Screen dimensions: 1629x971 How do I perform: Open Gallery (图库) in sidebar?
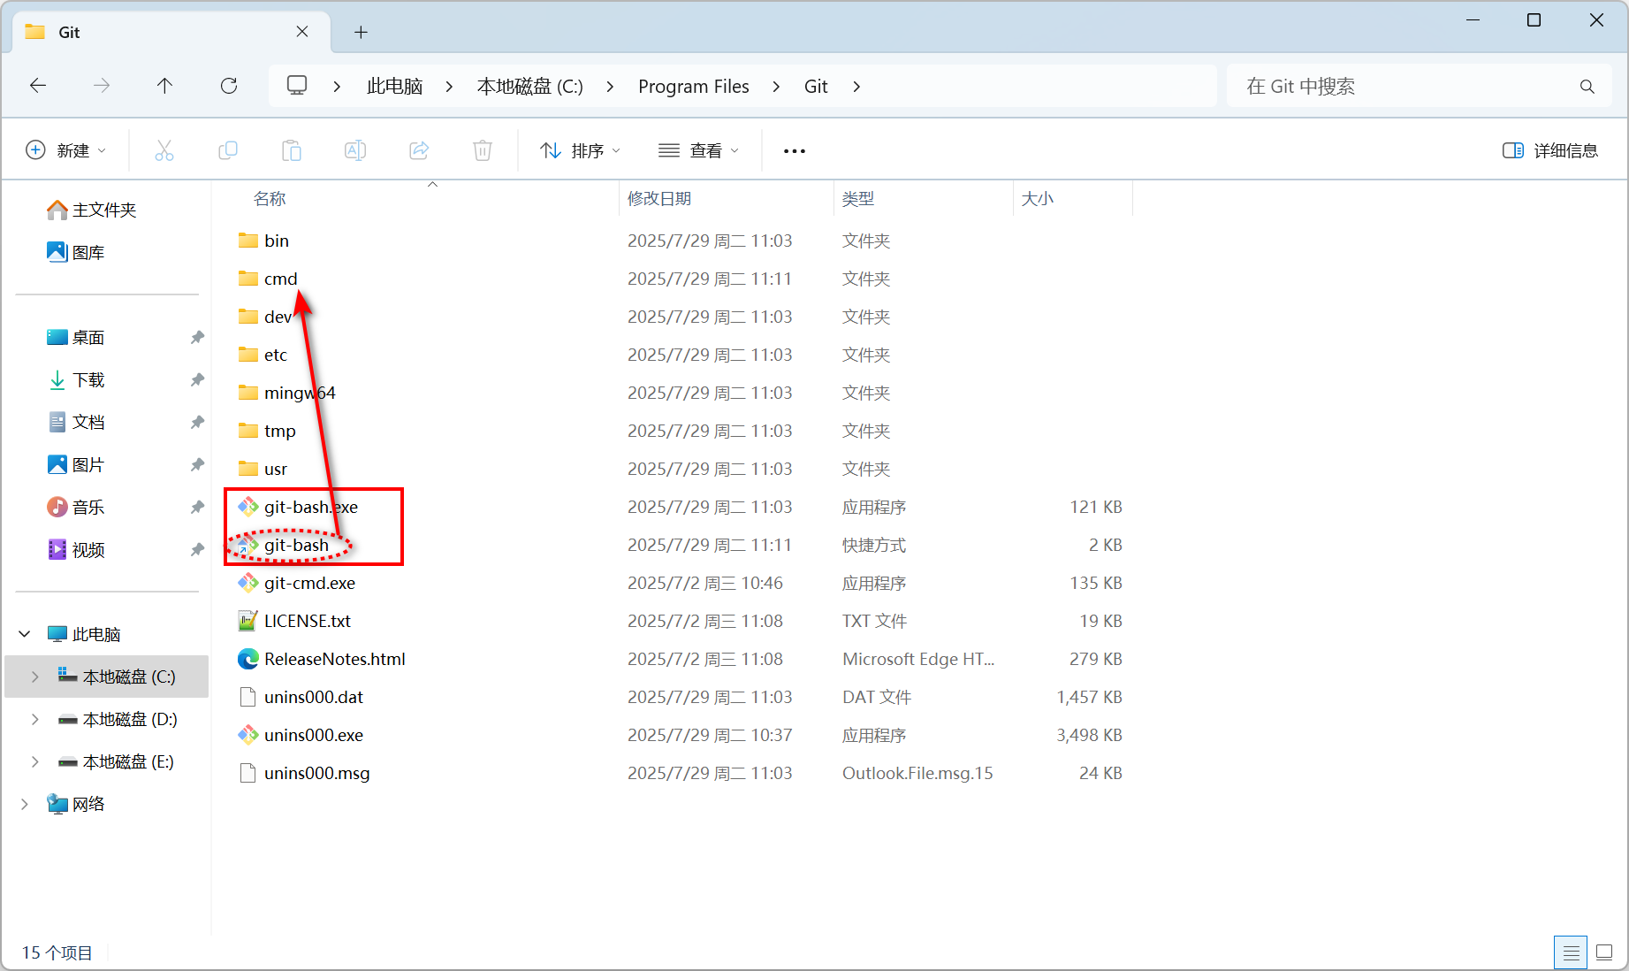click(76, 252)
